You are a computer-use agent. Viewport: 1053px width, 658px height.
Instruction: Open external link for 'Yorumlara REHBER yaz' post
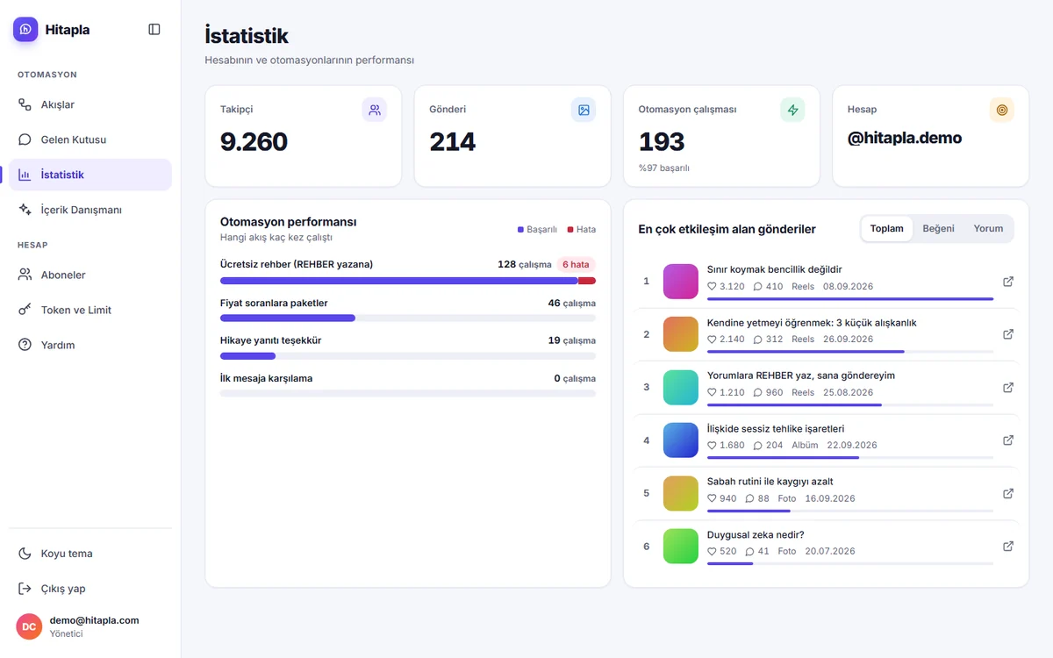(x=1008, y=387)
